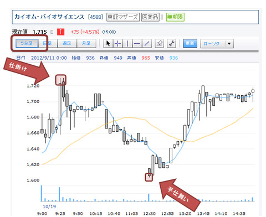The image size is (266, 217).
Task: Switch to 日足 daily chart
Action: click(x=48, y=43)
